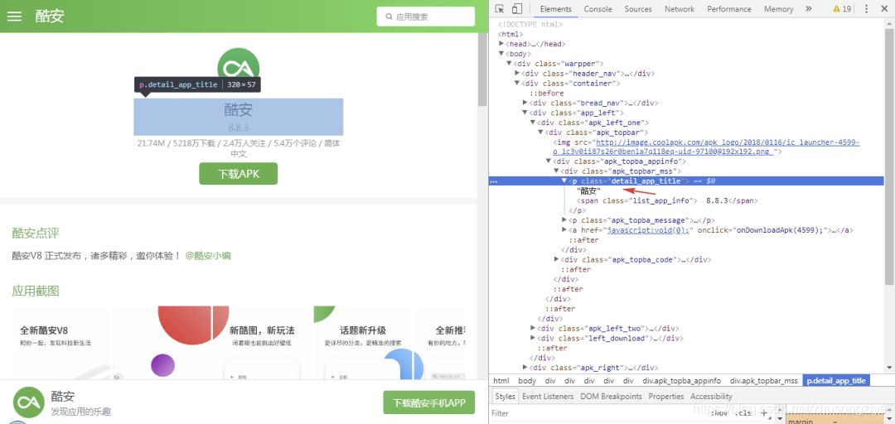Click the ellipsis beside the selected DOM line
The image size is (895, 424).
tap(494, 181)
